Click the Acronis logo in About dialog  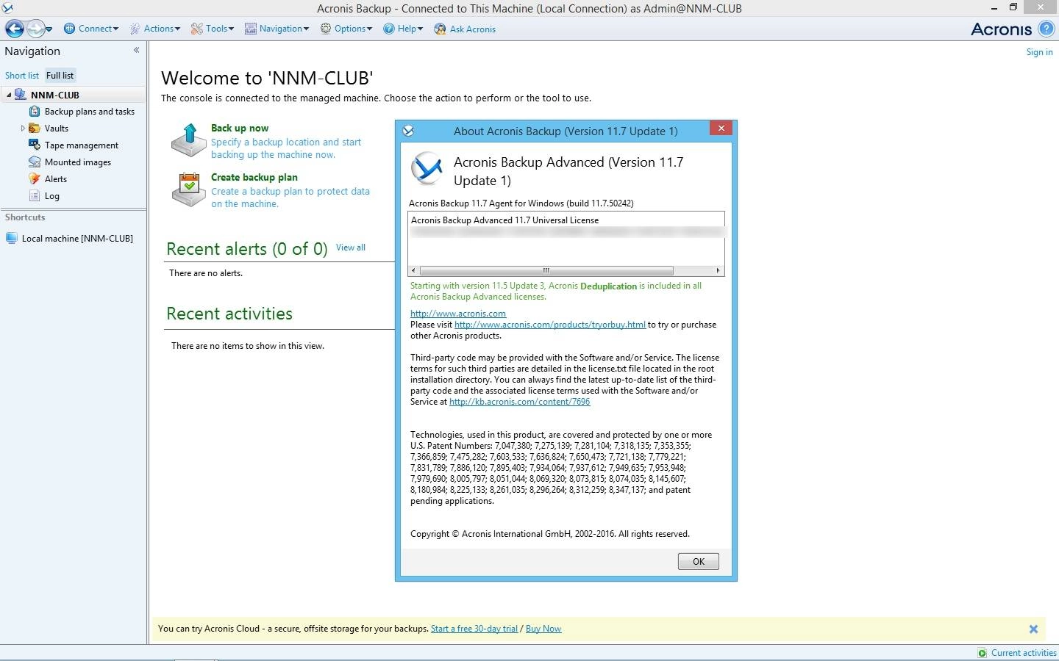(427, 167)
